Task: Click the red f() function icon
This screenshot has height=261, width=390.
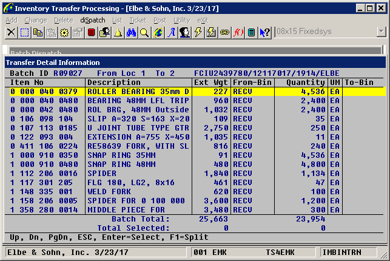Action: click(x=238, y=33)
